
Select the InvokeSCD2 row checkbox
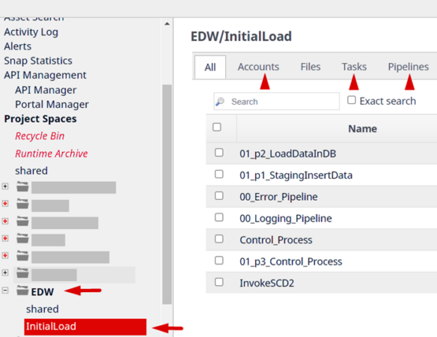point(219,282)
